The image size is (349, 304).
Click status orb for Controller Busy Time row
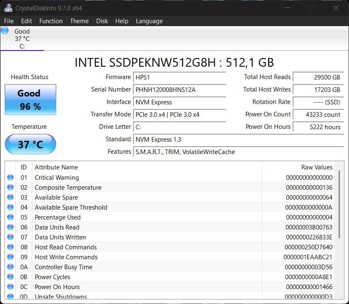click(10, 267)
